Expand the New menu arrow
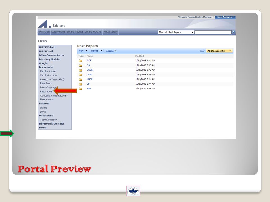The width and height of the screenshot is (270, 202). 86,51
